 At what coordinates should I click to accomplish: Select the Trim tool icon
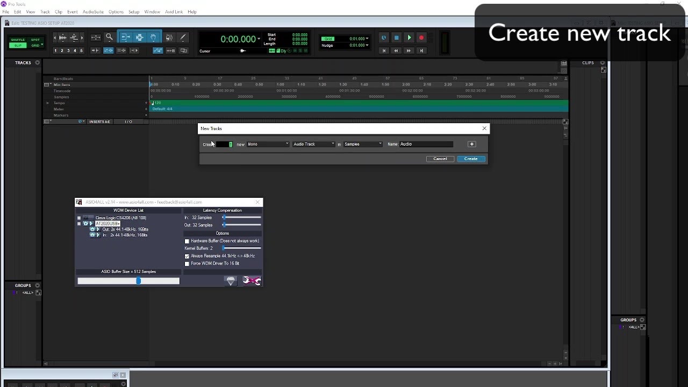click(125, 37)
